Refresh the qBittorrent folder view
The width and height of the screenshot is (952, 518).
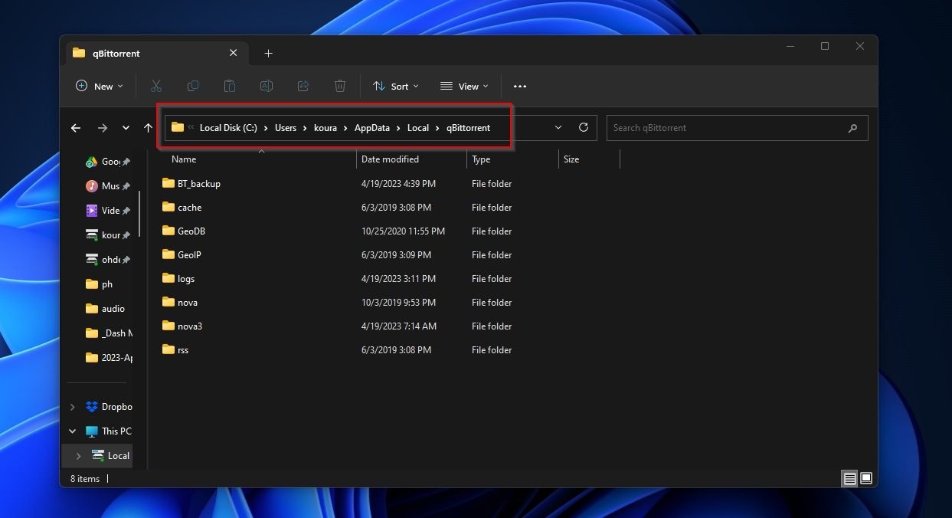point(583,127)
